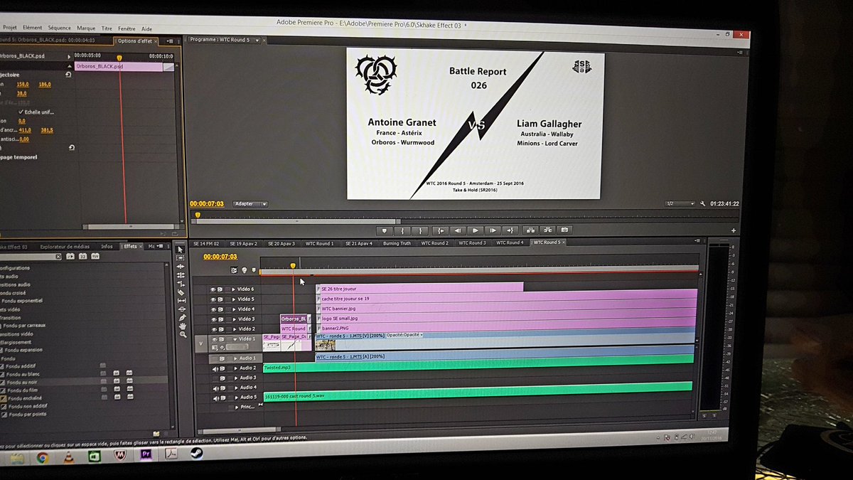Go to In point in Program monitor
This screenshot has width=853, height=480.
[441, 230]
